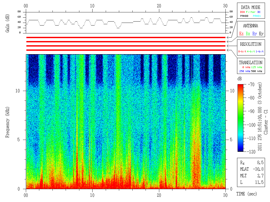The image size is (270, 202).
Task: Click the TRANSLATION legend title
Action: (x=251, y=63)
